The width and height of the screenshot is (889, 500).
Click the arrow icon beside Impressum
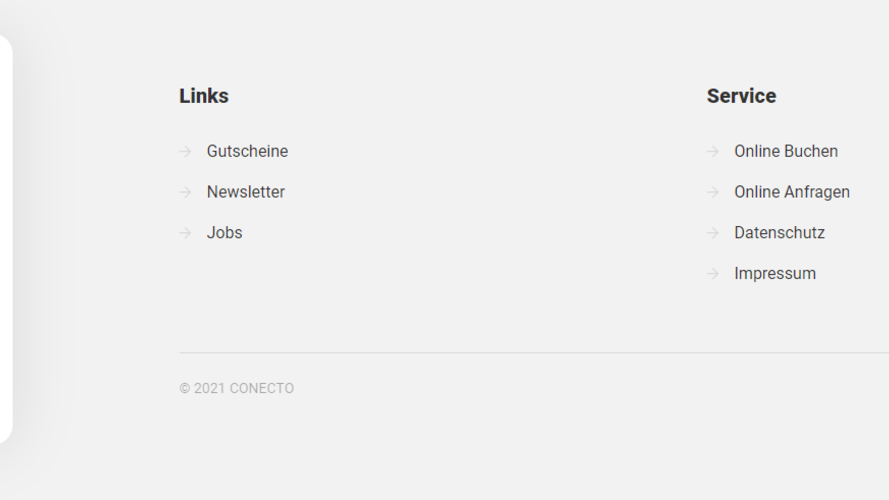(713, 274)
